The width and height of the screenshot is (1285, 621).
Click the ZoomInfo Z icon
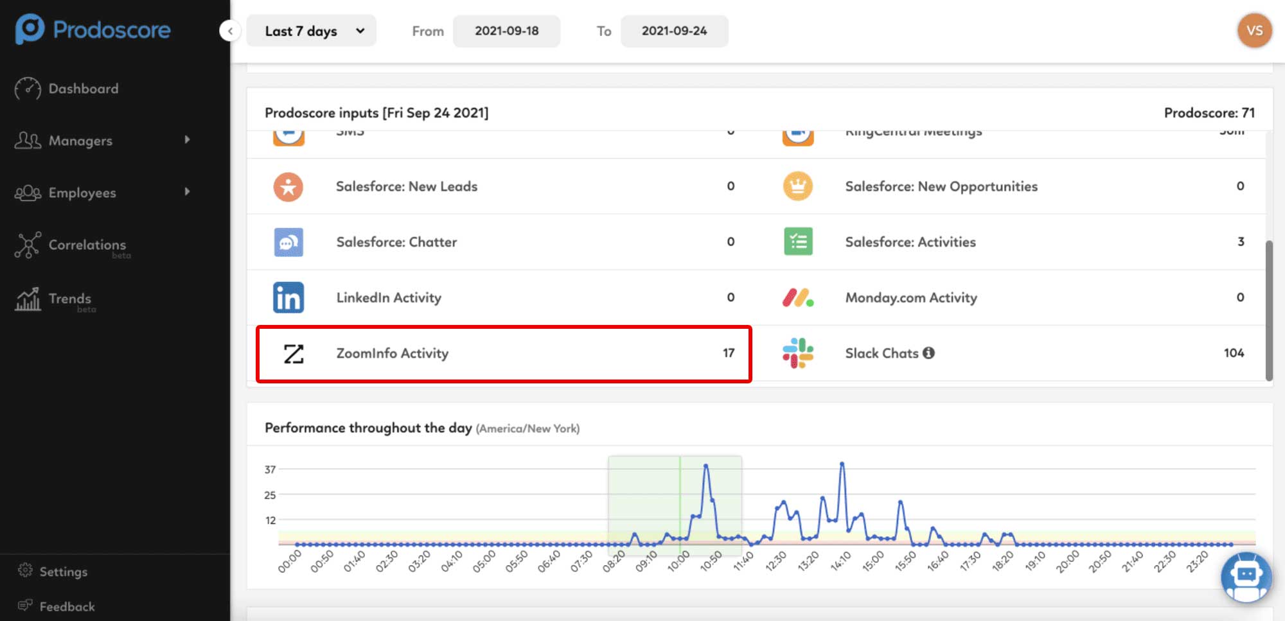294,353
